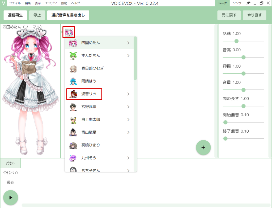Select 雨晴はう character entry
272x208 pixels.
click(x=89, y=81)
